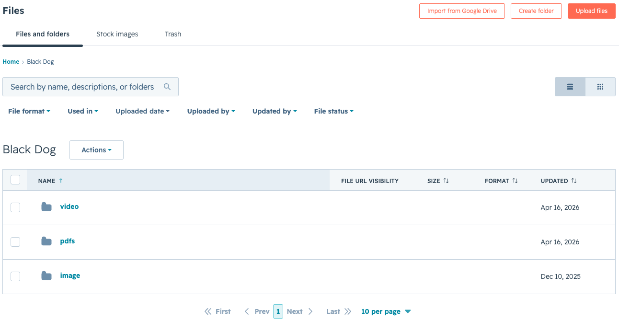
Task: Sort by Name ascending arrow
Action: [x=61, y=181]
